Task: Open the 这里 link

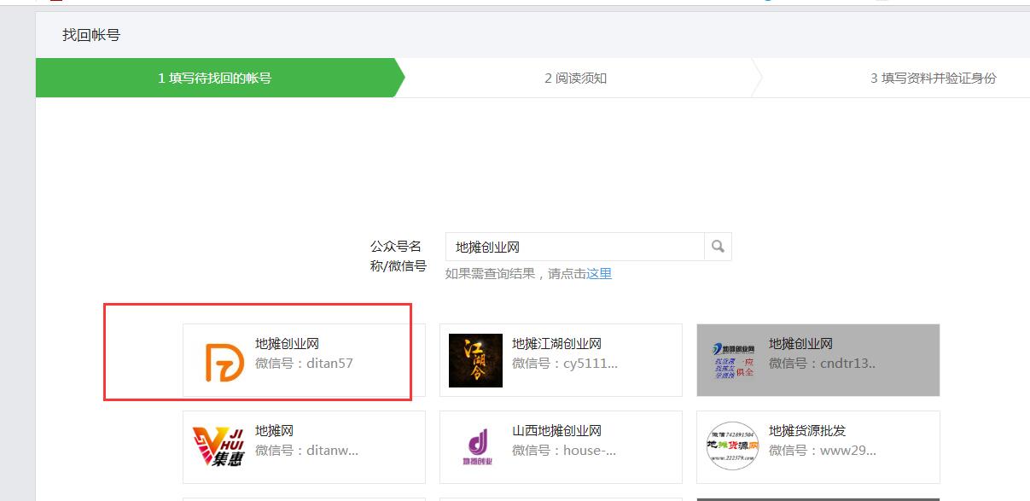Action: pyautogui.click(x=599, y=274)
